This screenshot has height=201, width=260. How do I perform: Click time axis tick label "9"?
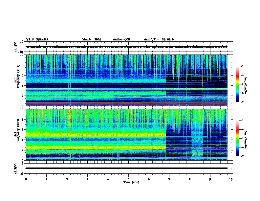210,179
